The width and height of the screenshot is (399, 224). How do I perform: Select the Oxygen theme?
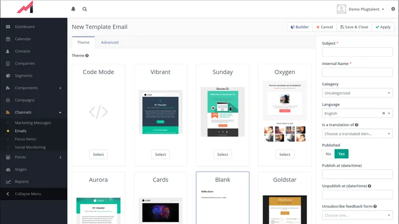click(x=284, y=154)
